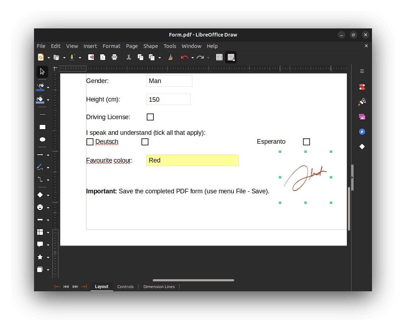Expand the New document dropdown arrow
The height and width of the screenshot is (331, 406).
click(49, 58)
